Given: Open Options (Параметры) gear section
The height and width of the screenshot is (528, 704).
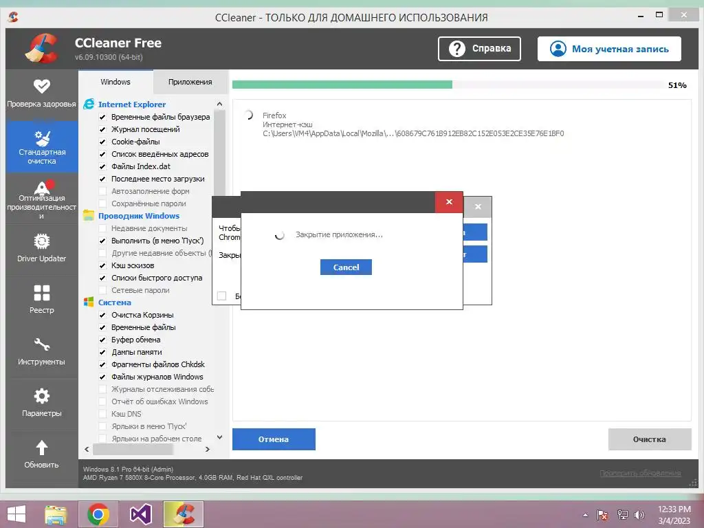Looking at the screenshot, I should point(41,403).
